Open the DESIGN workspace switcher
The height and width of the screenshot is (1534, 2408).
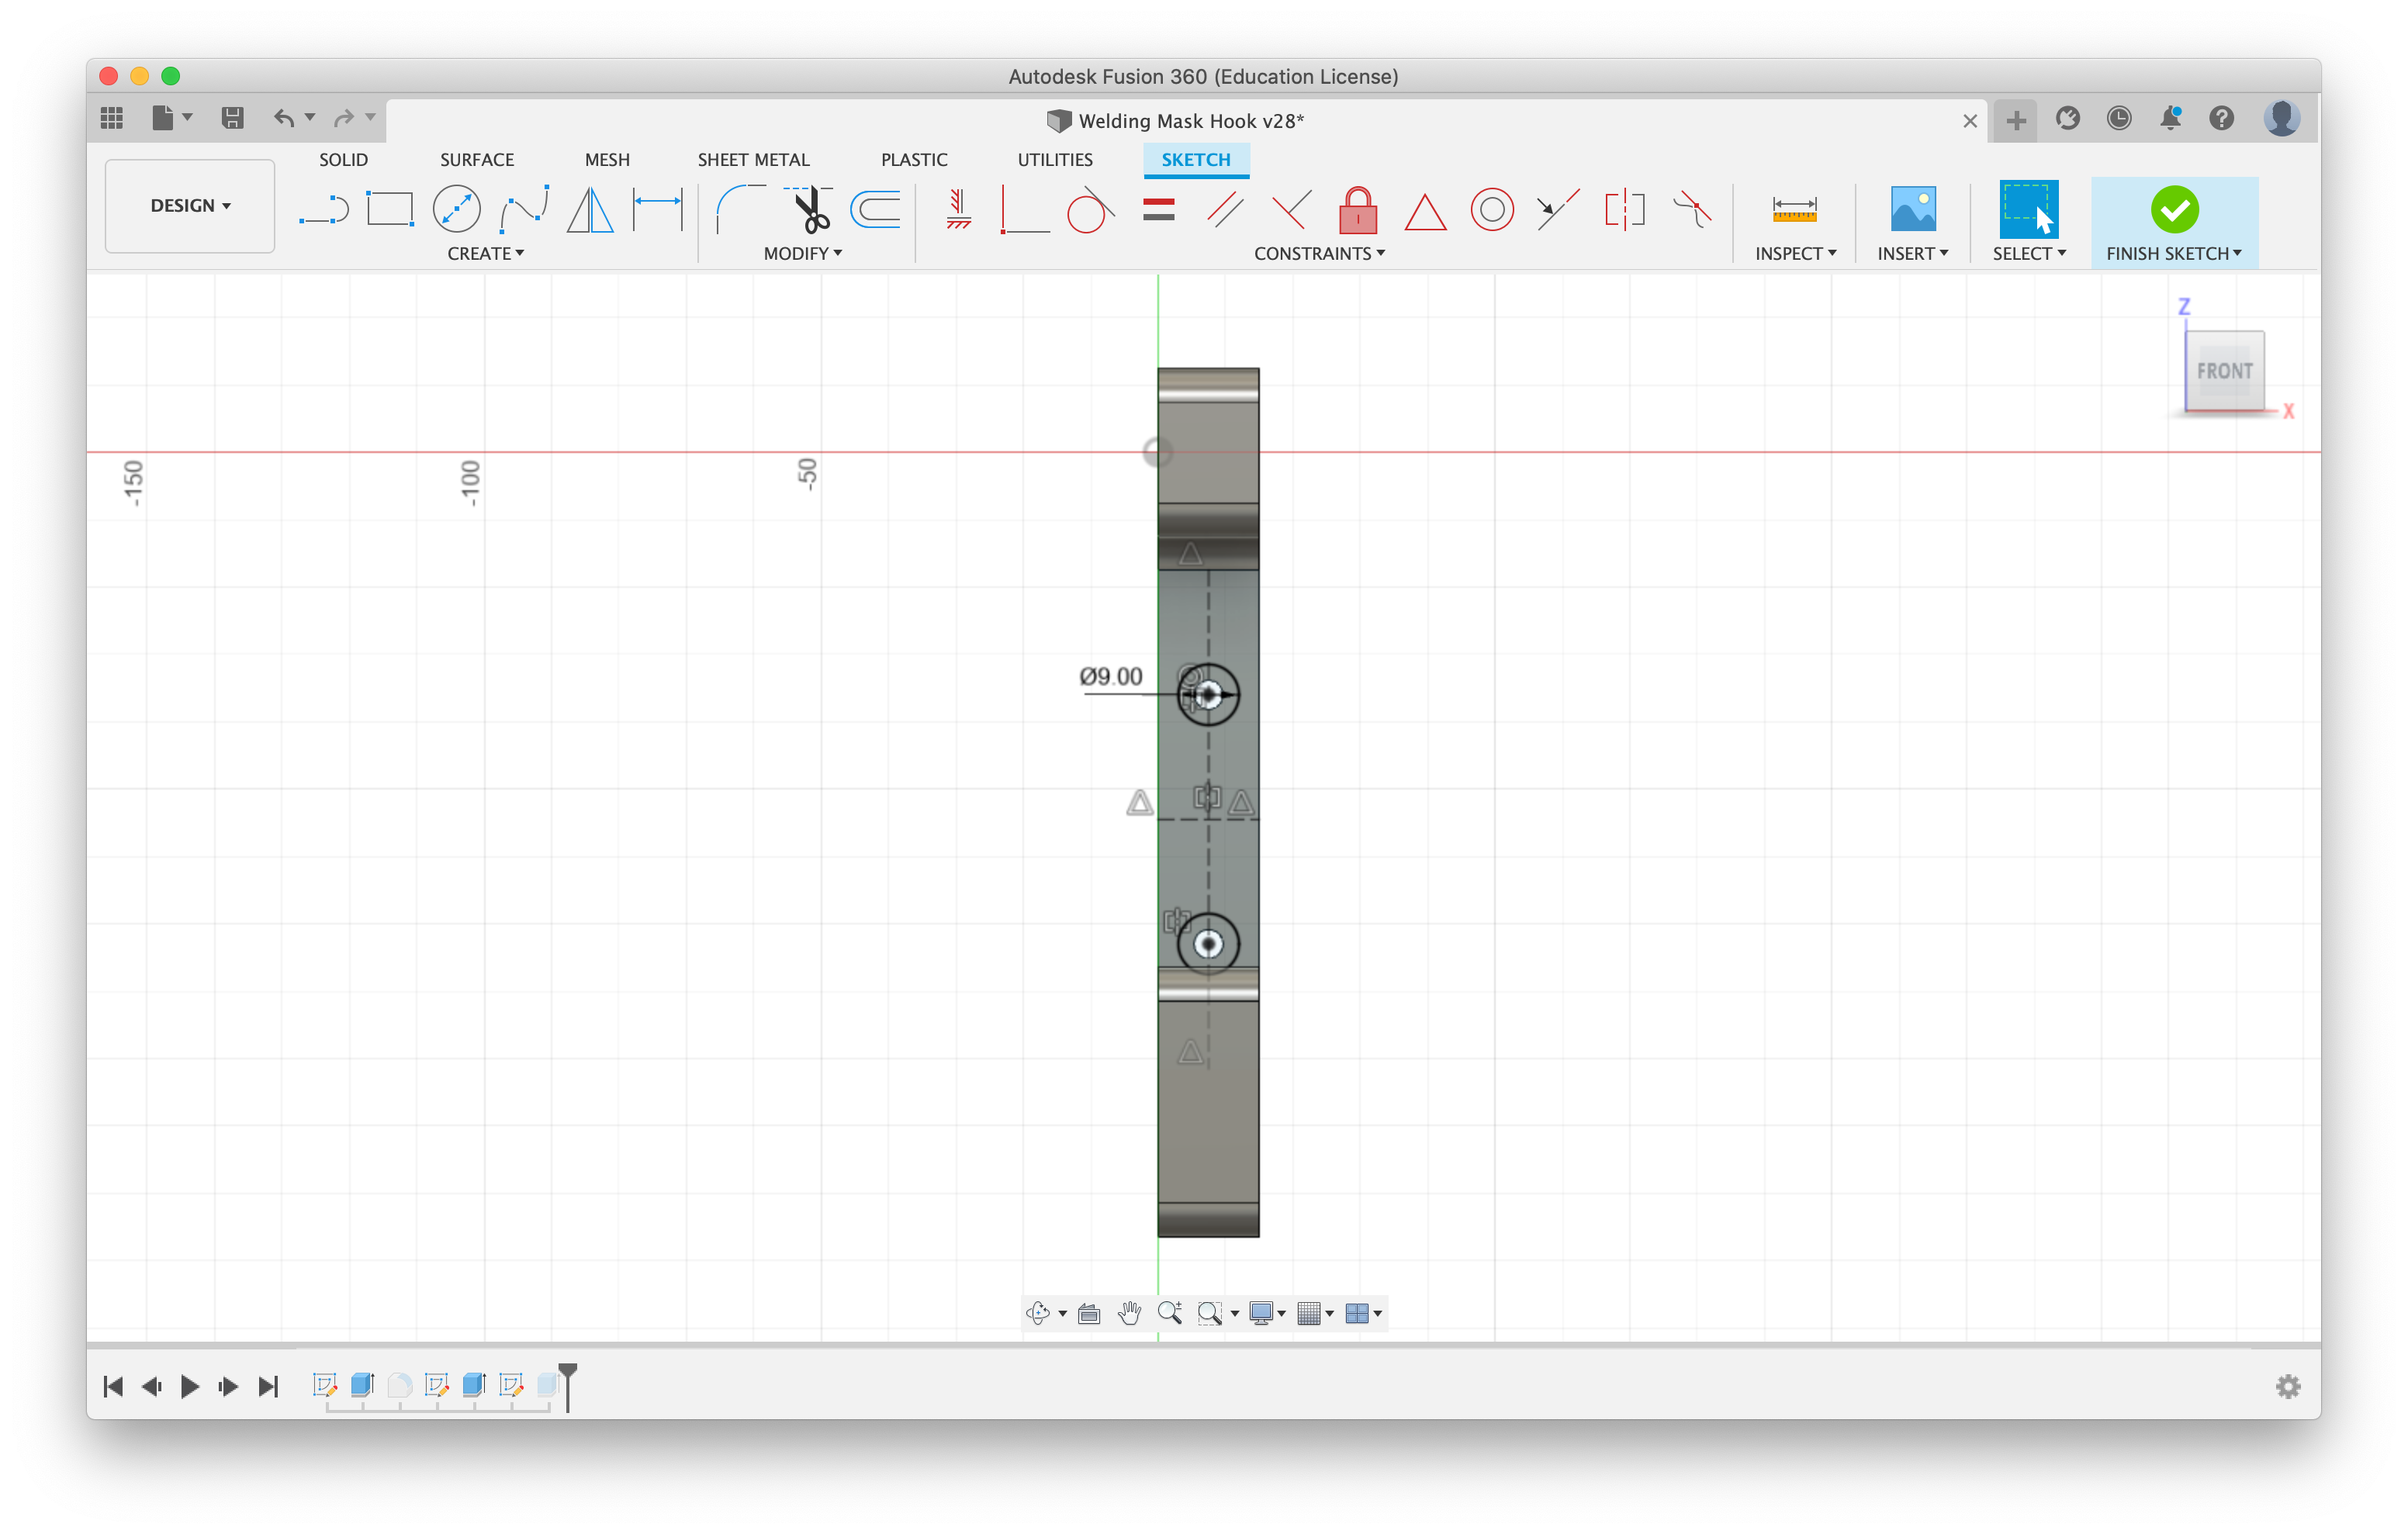click(x=189, y=205)
